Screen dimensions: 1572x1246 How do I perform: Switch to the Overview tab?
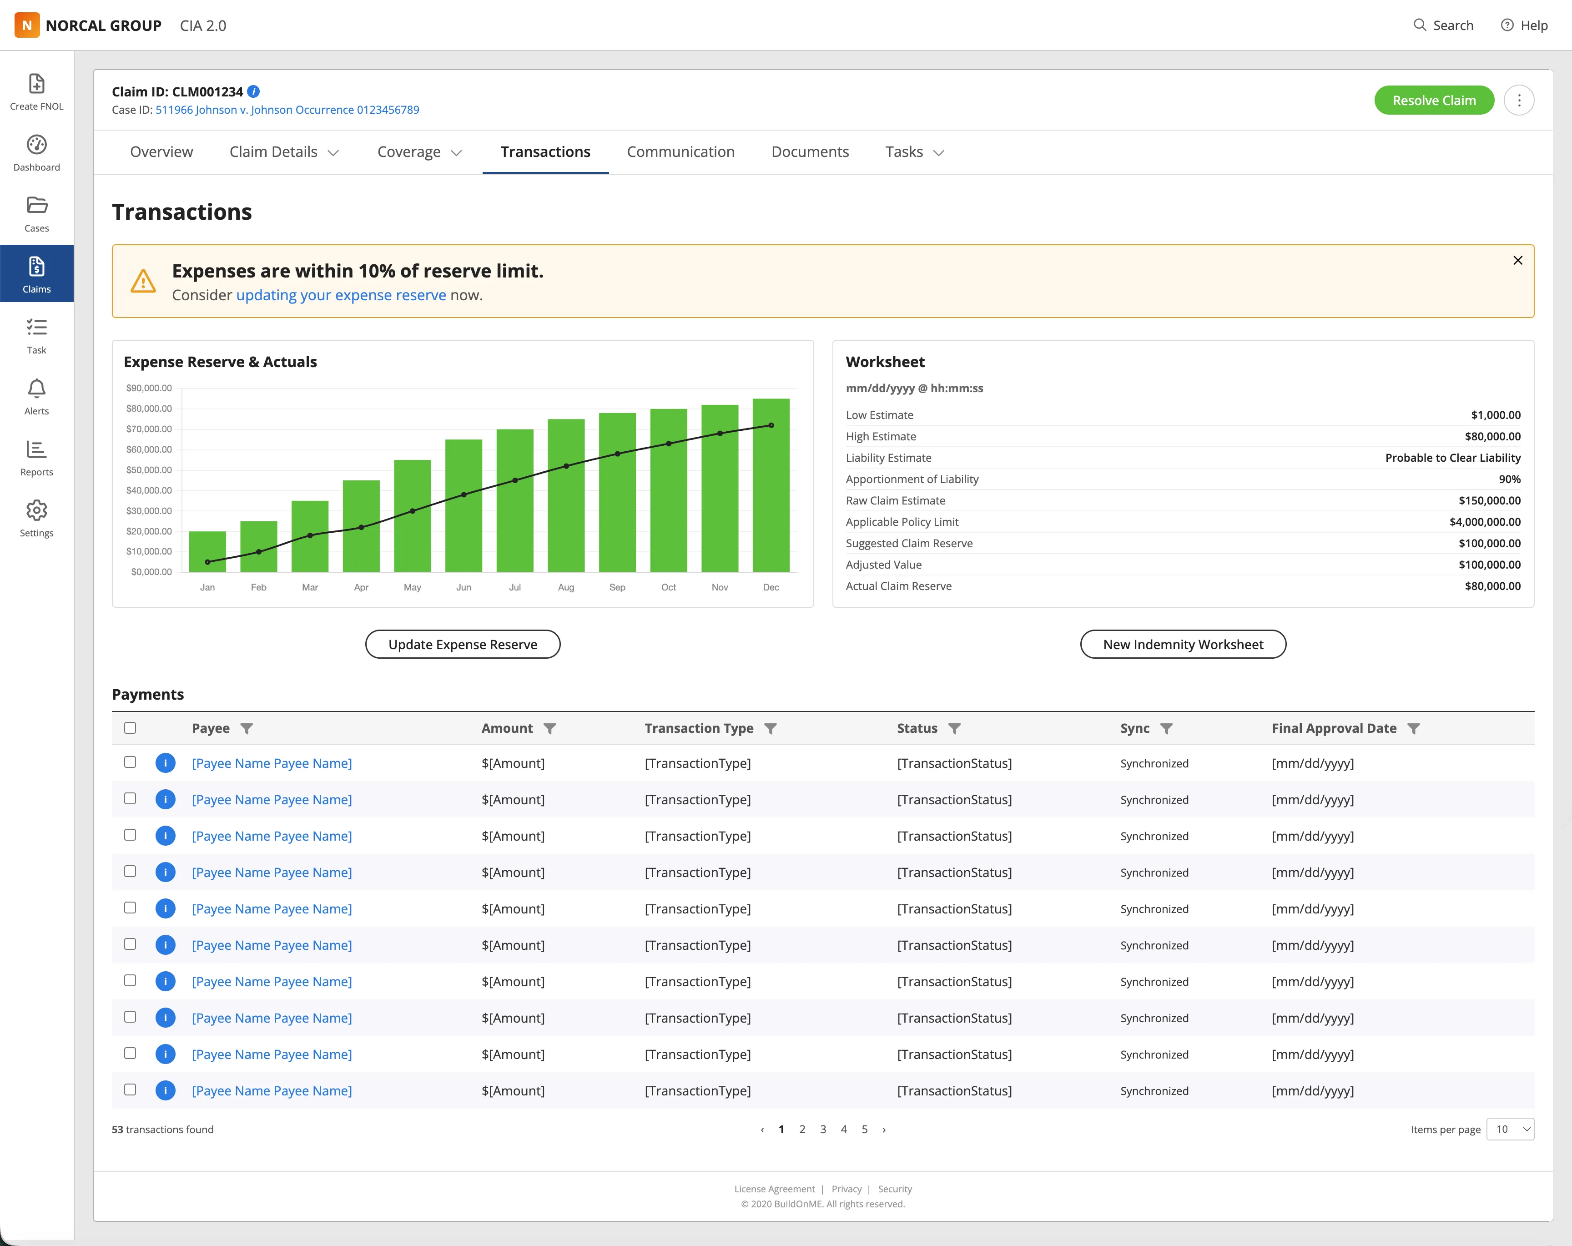coord(161,151)
